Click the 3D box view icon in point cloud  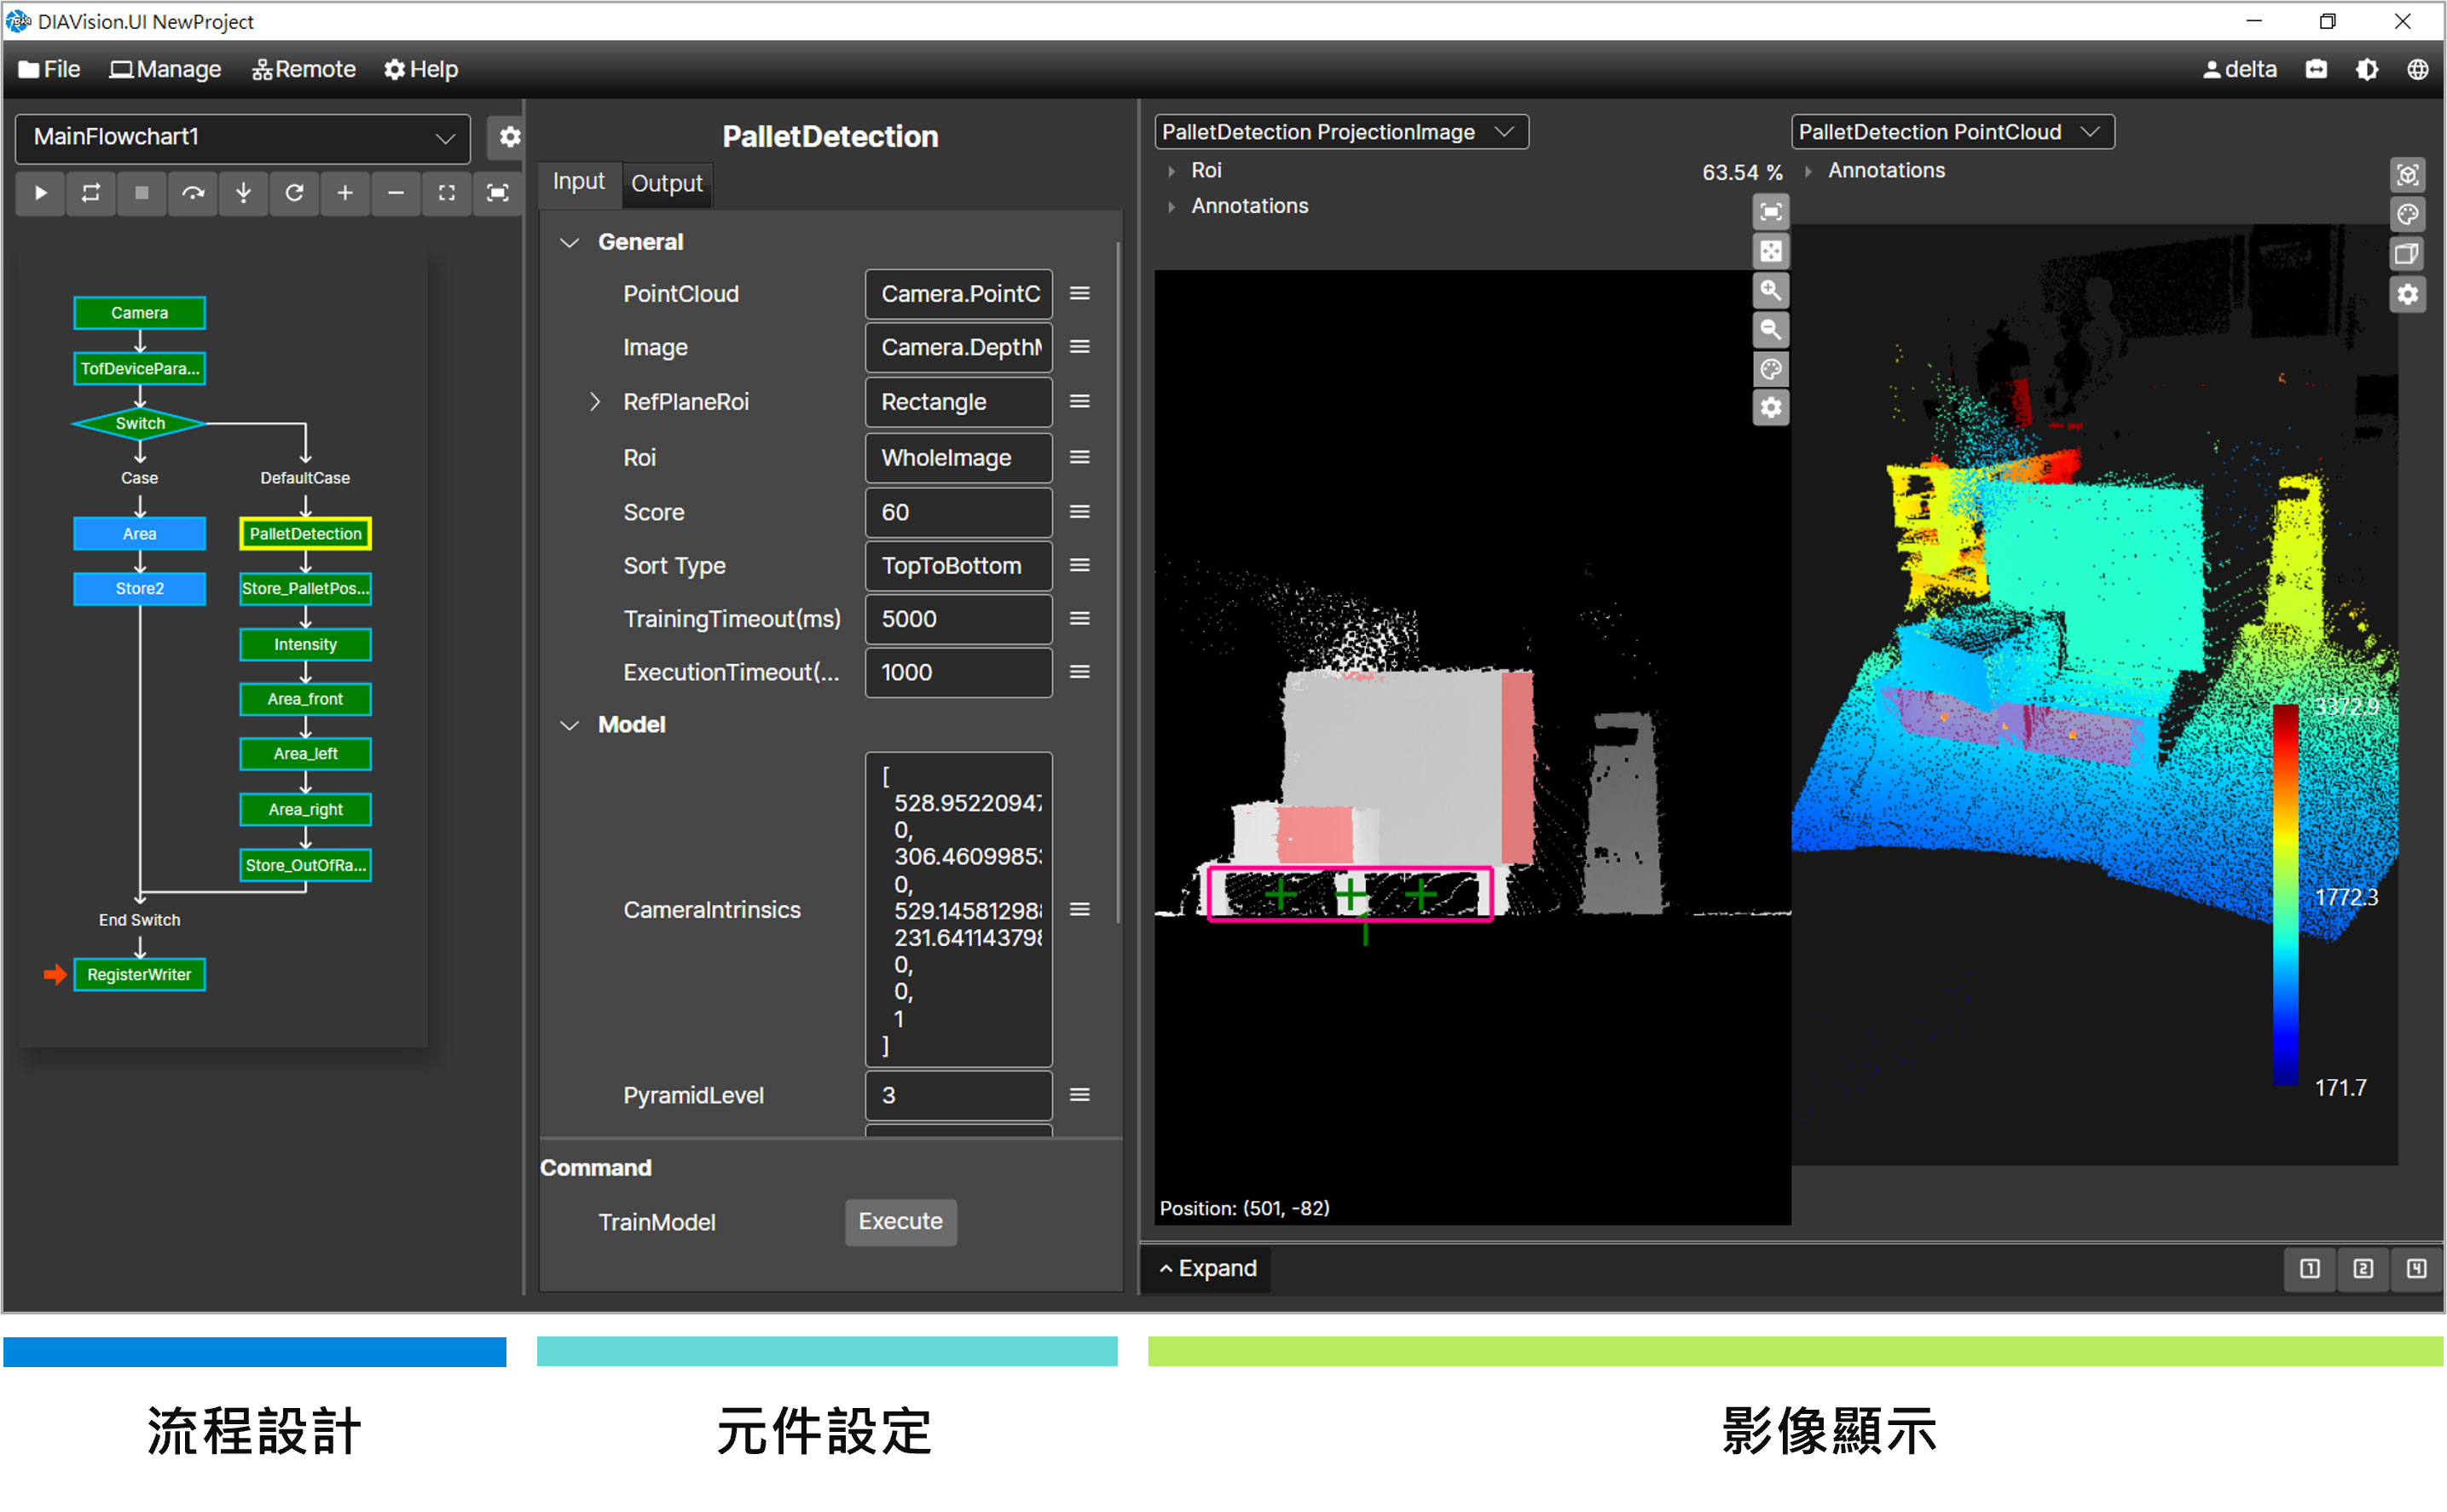pyautogui.click(x=2408, y=254)
